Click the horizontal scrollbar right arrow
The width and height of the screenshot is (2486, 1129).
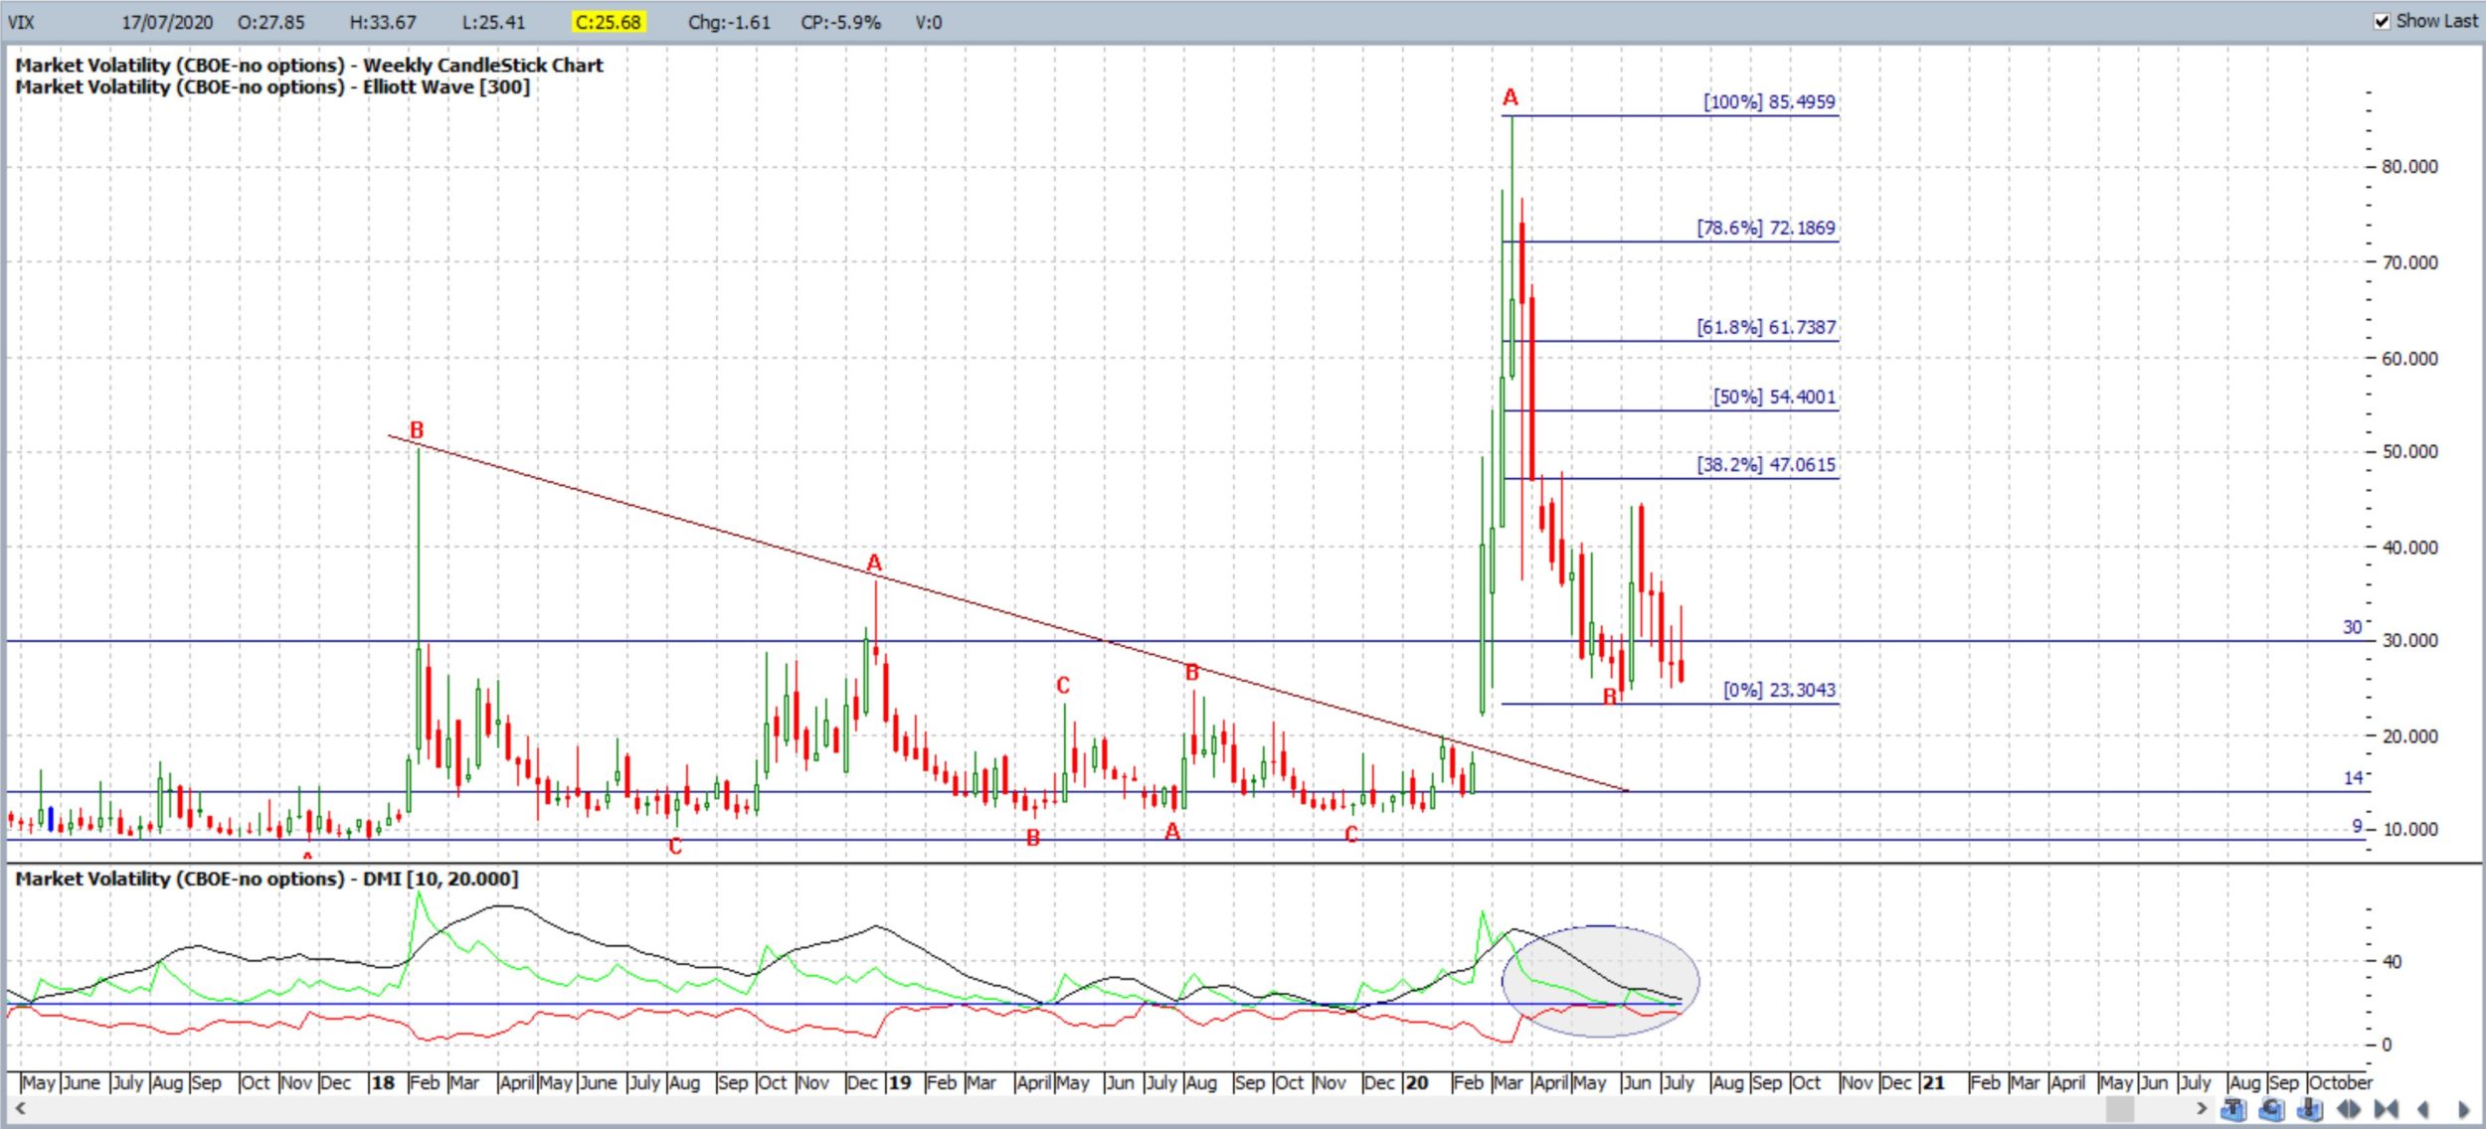(2202, 1108)
